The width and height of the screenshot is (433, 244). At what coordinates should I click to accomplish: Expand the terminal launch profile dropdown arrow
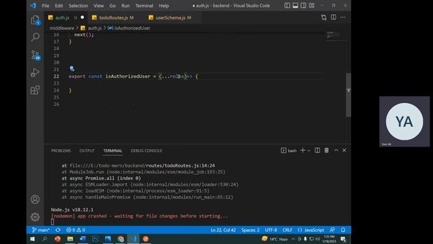pos(309,150)
